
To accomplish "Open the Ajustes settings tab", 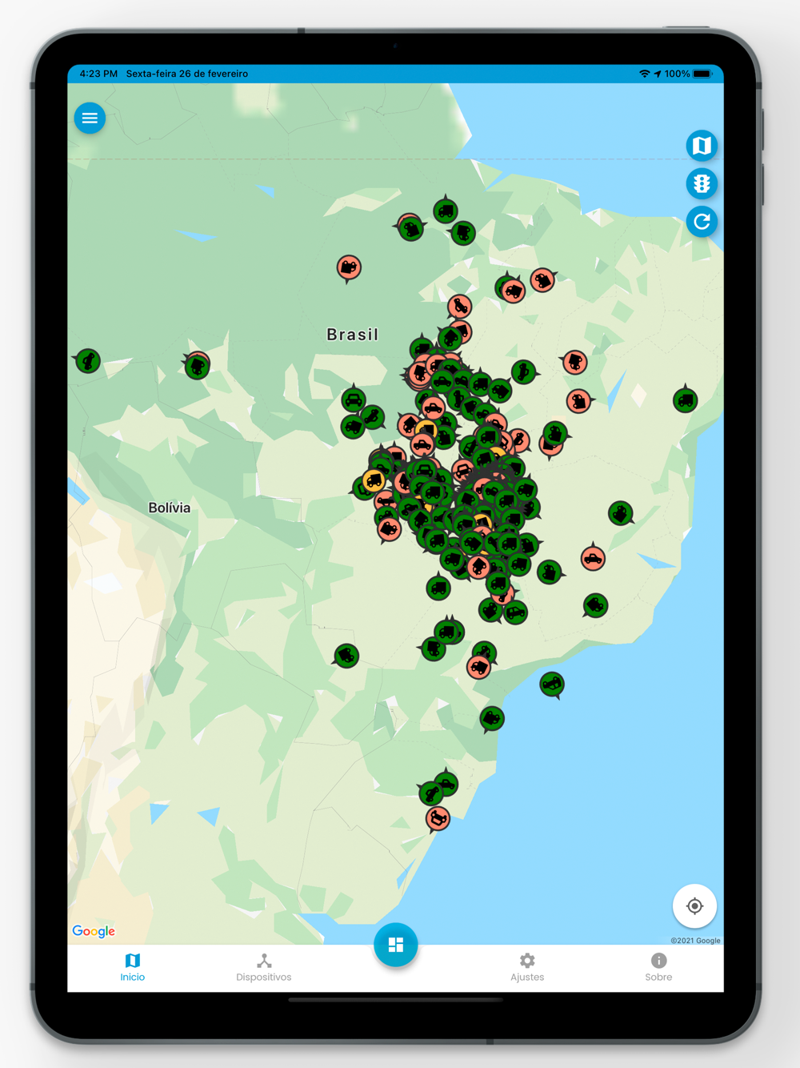I will [527, 967].
